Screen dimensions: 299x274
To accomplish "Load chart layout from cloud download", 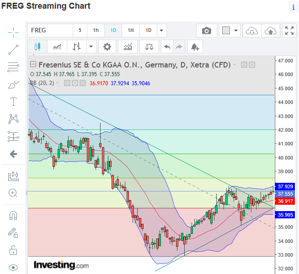I will (252, 31).
